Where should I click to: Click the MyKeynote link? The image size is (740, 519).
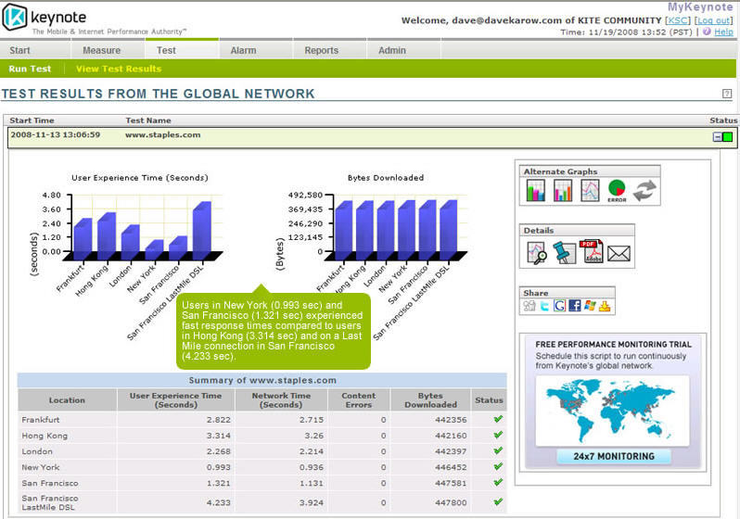click(700, 7)
